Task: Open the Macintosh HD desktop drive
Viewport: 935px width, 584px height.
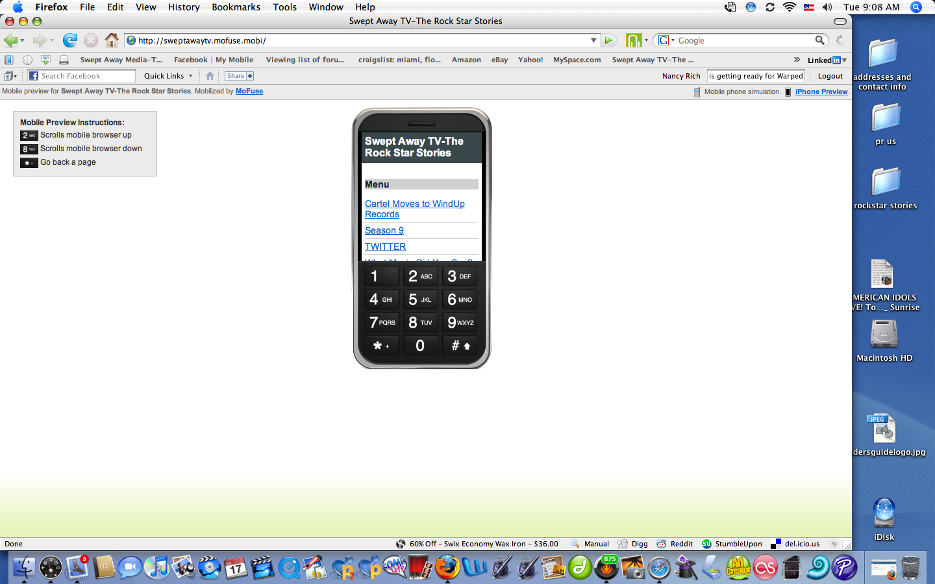Action: click(884, 340)
